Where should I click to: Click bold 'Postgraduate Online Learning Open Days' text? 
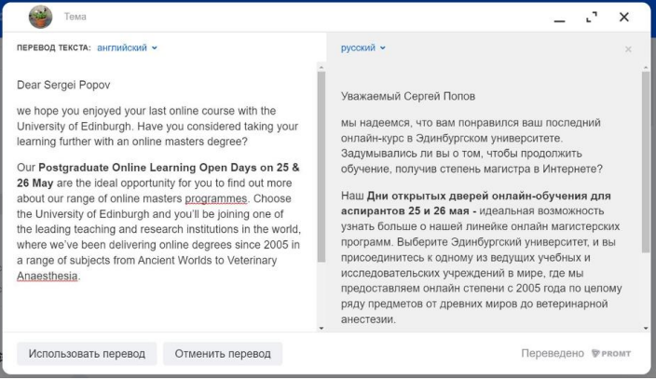pyautogui.click(x=147, y=168)
